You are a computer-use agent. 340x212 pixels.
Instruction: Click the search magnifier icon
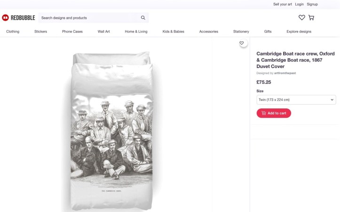(x=143, y=18)
